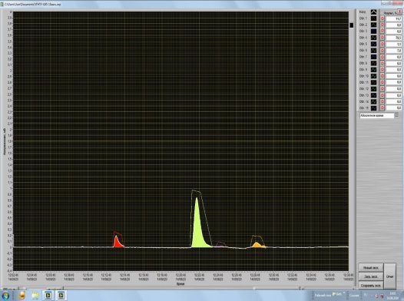Screen dimensions: 404x301
Task: Click the black marker right of the graph
Action: click(x=352, y=25)
